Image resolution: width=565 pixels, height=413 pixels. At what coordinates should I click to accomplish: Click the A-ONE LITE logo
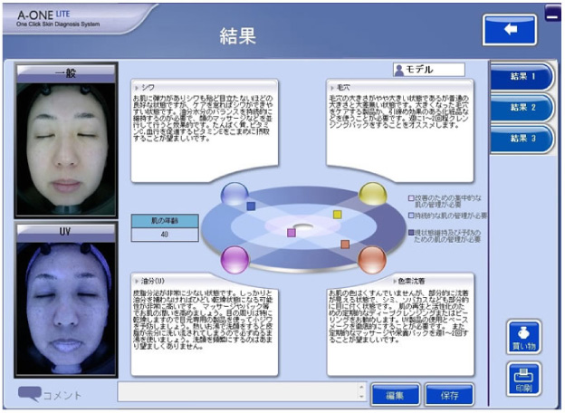[58, 19]
